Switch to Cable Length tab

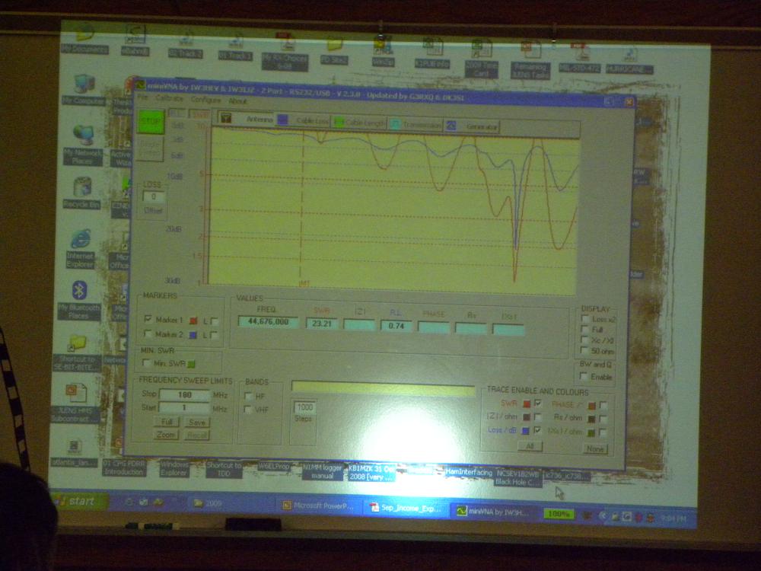click(x=360, y=123)
